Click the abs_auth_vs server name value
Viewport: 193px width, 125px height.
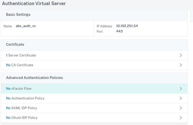25,26
